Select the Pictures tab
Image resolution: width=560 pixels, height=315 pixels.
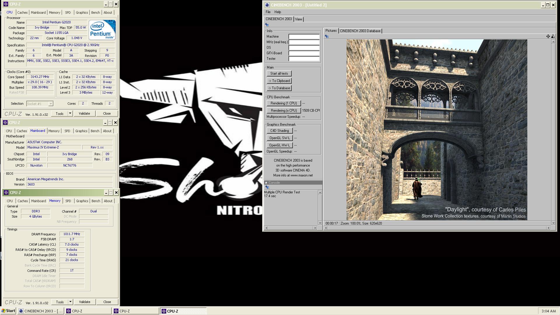pos(331,31)
